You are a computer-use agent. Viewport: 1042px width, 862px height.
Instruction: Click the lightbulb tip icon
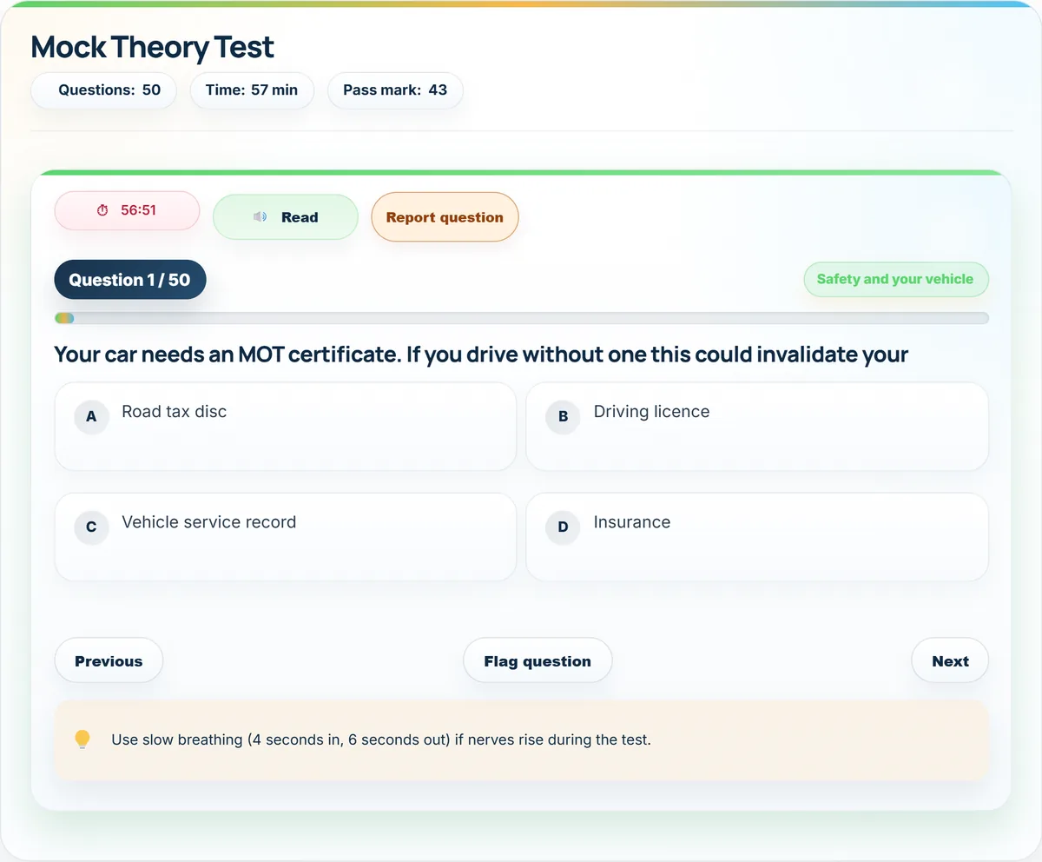[82, 739]
